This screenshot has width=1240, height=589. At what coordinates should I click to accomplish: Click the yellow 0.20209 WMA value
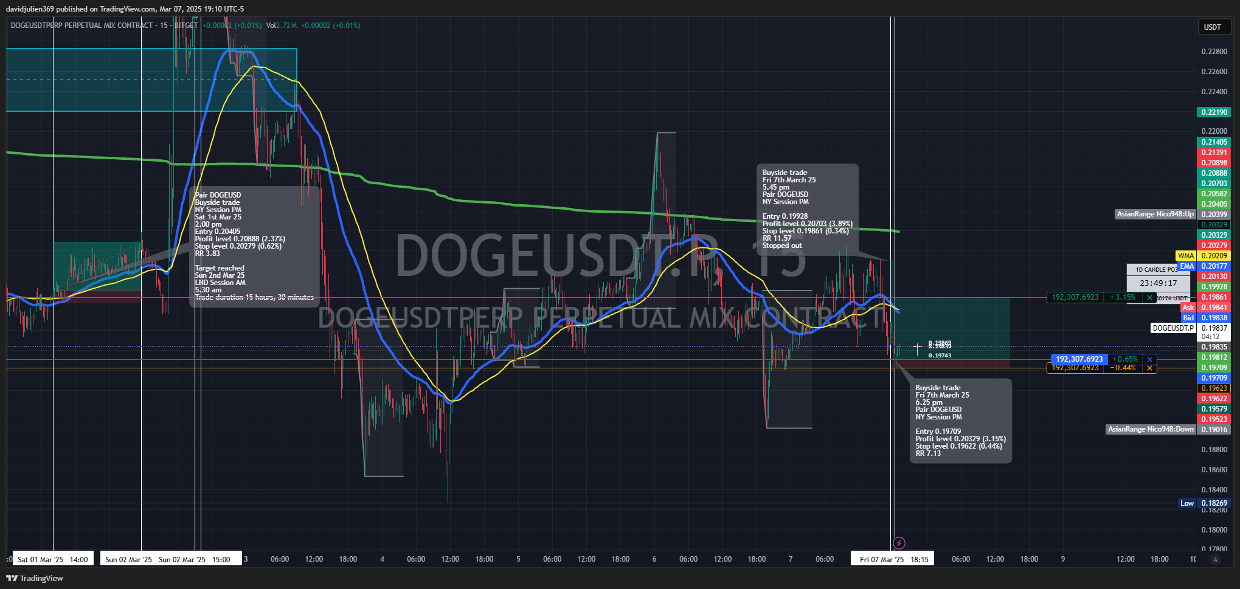[1214, 256]
